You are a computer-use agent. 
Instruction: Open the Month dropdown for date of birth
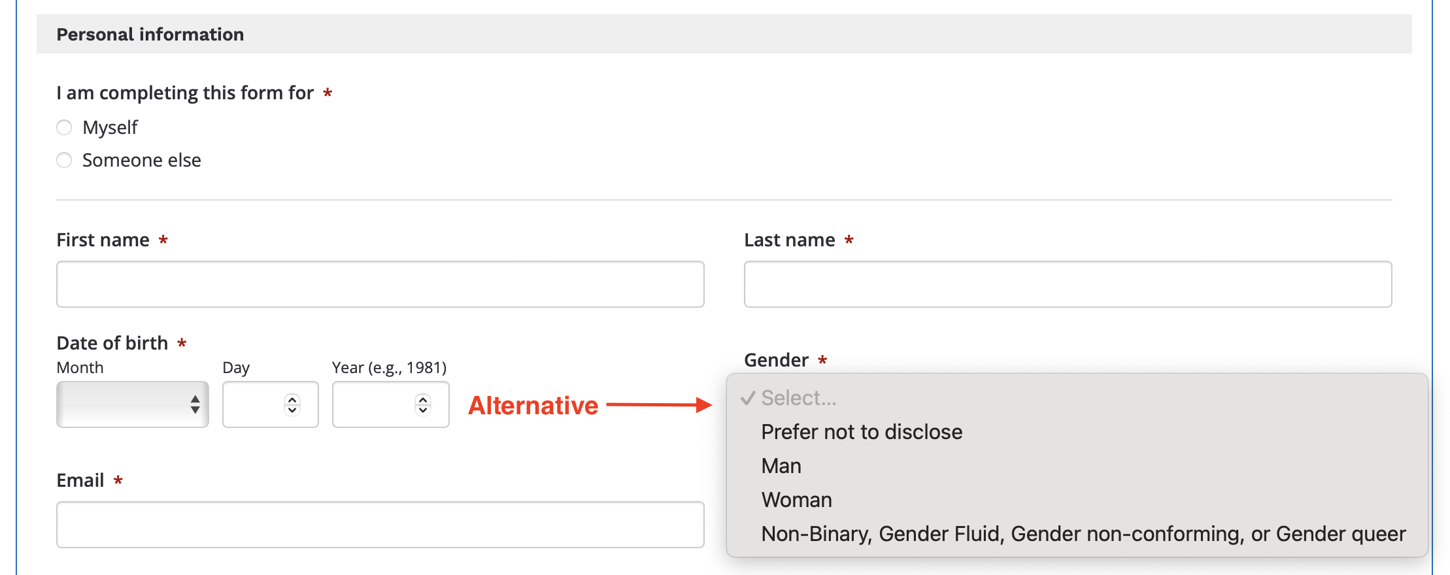pyautogui.click(x=124, y=404)
